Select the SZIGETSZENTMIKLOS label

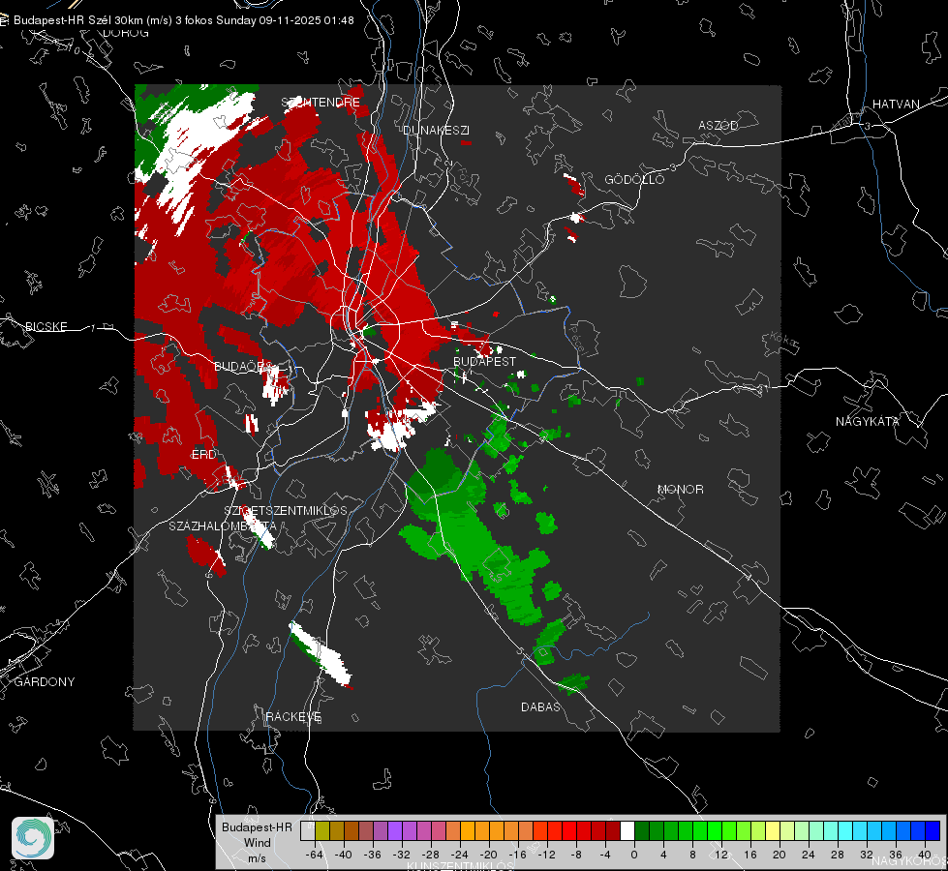pyautogui.click(x=286, y=511)
